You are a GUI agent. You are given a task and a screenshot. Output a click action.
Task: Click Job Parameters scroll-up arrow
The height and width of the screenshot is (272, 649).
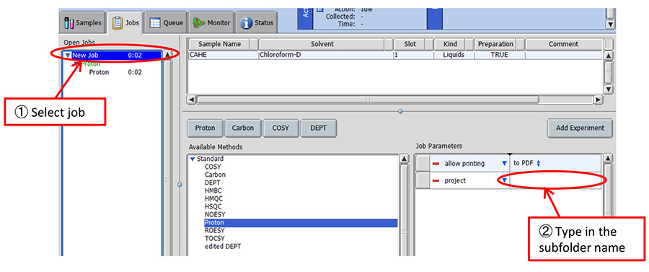pyautogui.click(x=608, y=159)
